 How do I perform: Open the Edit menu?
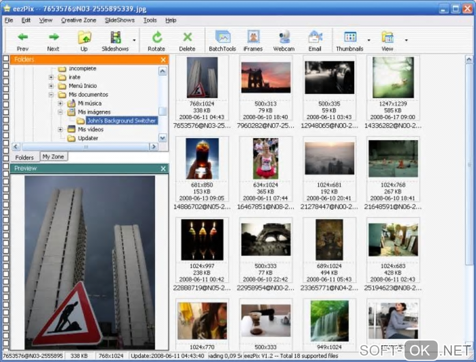pos(26,21)
